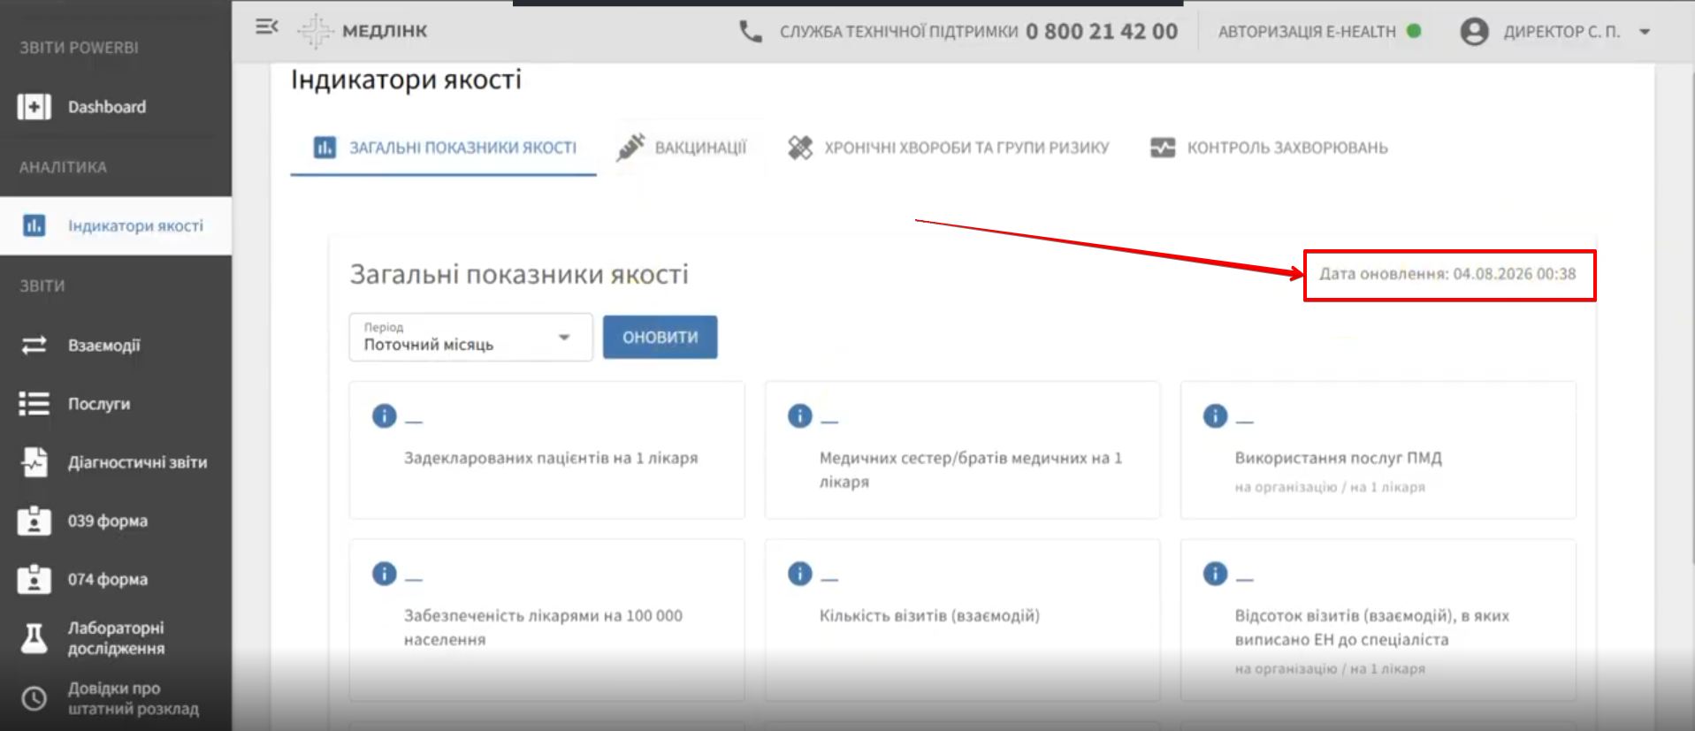Click the bar chart icon on Загальні показники якості tab
Image resolution: width=1695 pixels, height=731 pixels.
pyautogui.click(x=324, y=147)
